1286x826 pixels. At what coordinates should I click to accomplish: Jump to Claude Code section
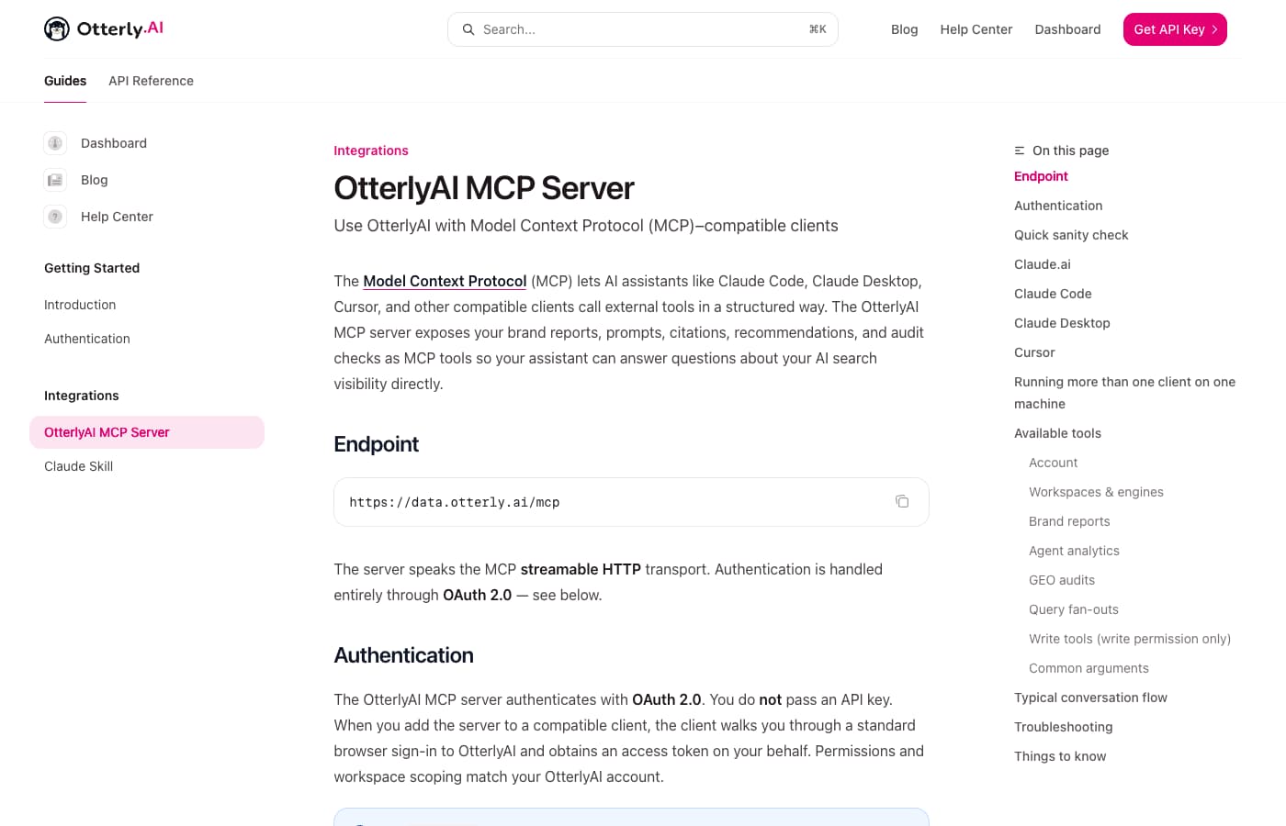click(x=1053, y=294)
